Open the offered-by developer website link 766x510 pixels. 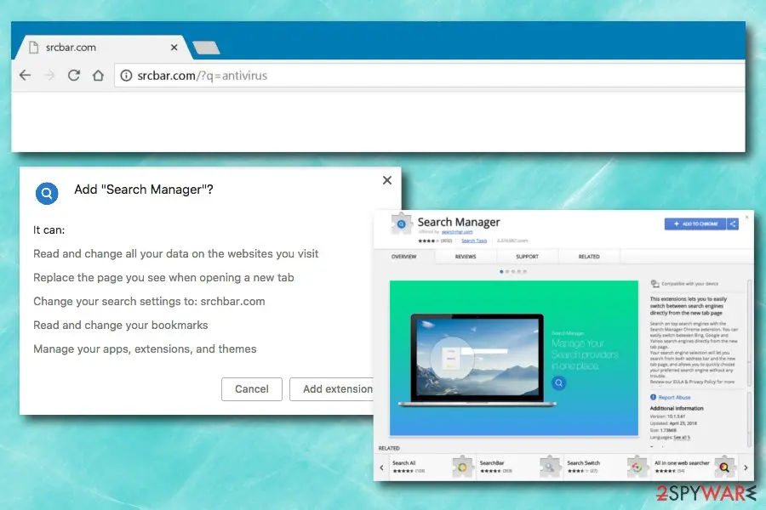pos(457,232)
